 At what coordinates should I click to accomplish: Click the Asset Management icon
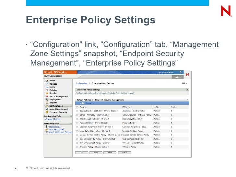(x=47, y=109)
